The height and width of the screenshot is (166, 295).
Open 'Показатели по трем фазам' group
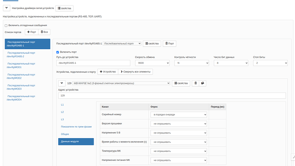pyautogui.click(x=76, y=127)
